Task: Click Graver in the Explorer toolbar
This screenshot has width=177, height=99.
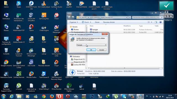Action: click(97, 22)
